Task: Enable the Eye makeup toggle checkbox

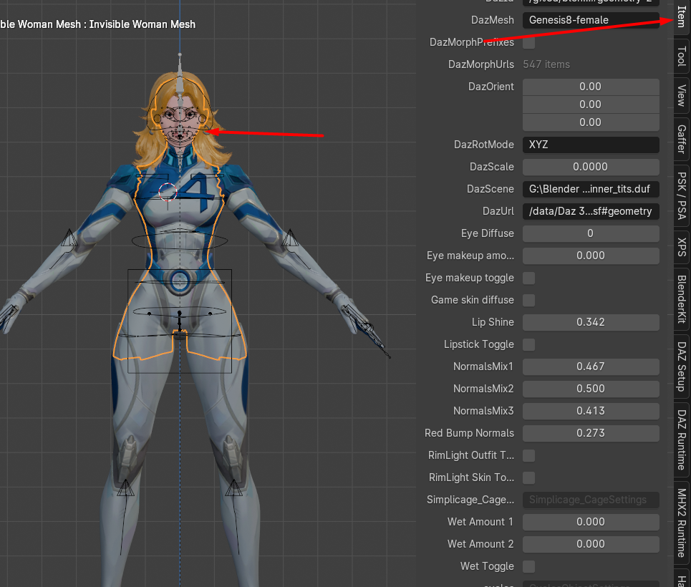Action: point(529,278)
